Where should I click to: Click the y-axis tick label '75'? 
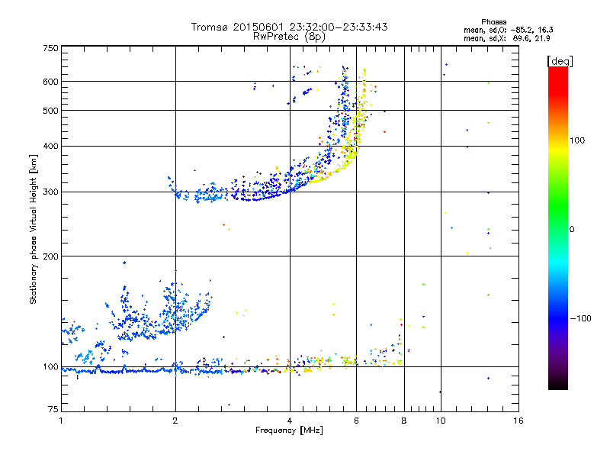tap(53, 409)
